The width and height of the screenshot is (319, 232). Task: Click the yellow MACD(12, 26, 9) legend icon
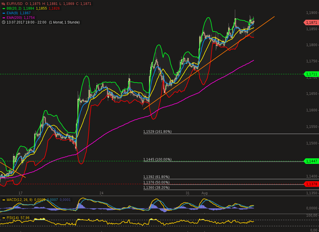click(4, 199)
